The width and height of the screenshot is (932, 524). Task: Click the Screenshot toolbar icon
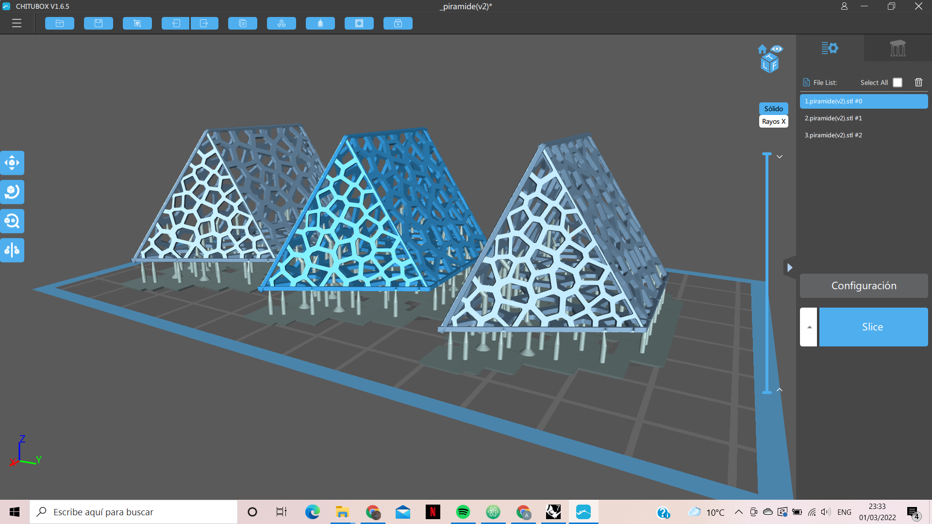point(137,23)
